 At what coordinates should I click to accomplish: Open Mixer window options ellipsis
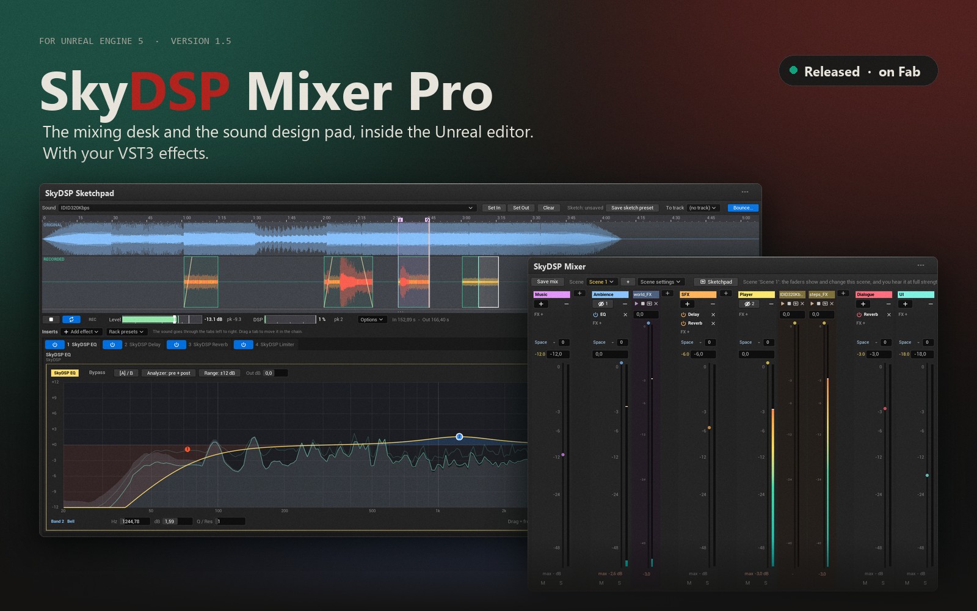tap(921, 265)
